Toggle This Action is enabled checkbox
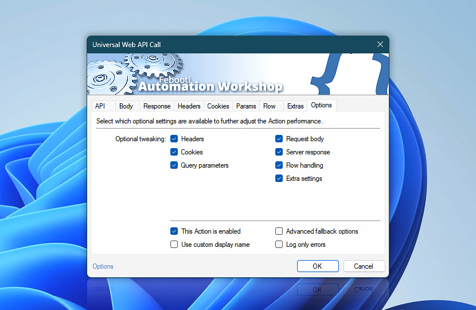This screenshot has height=310, width=476. coord(174,231)
